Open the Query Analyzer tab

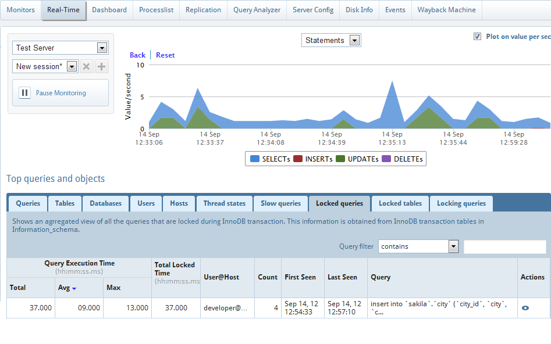pos(257,10)
